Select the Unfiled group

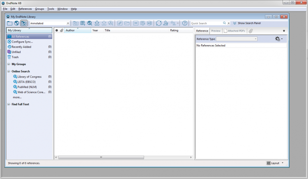pos(29,52)
